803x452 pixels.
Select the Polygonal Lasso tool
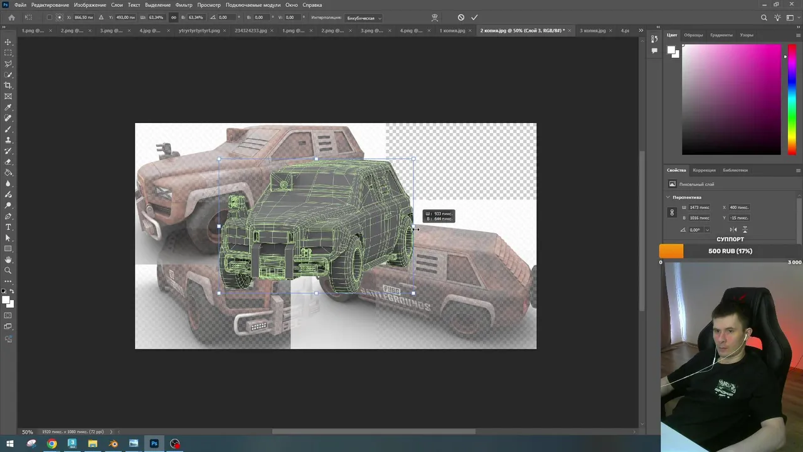click(x=8, y=63)
